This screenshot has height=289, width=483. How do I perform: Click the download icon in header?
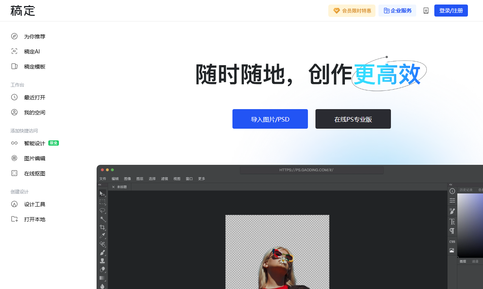426,11
